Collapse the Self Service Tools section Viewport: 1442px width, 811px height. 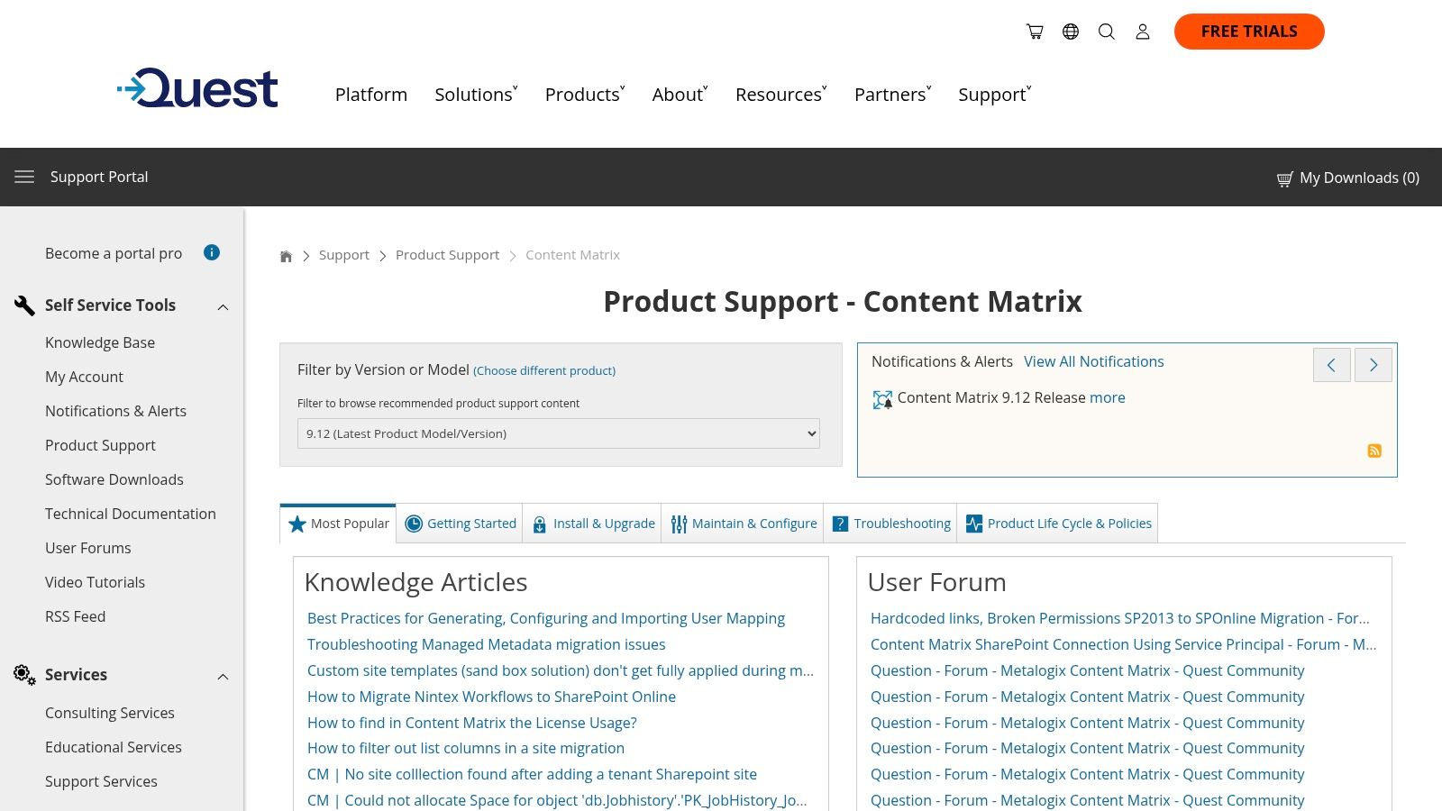coord(223,306)
